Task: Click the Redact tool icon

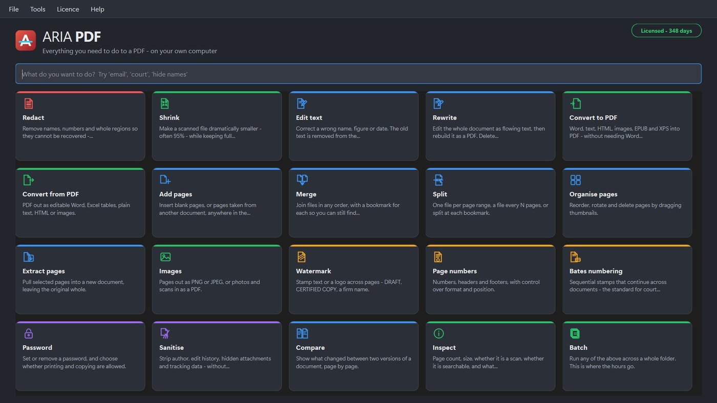Action: pos(28,103)
